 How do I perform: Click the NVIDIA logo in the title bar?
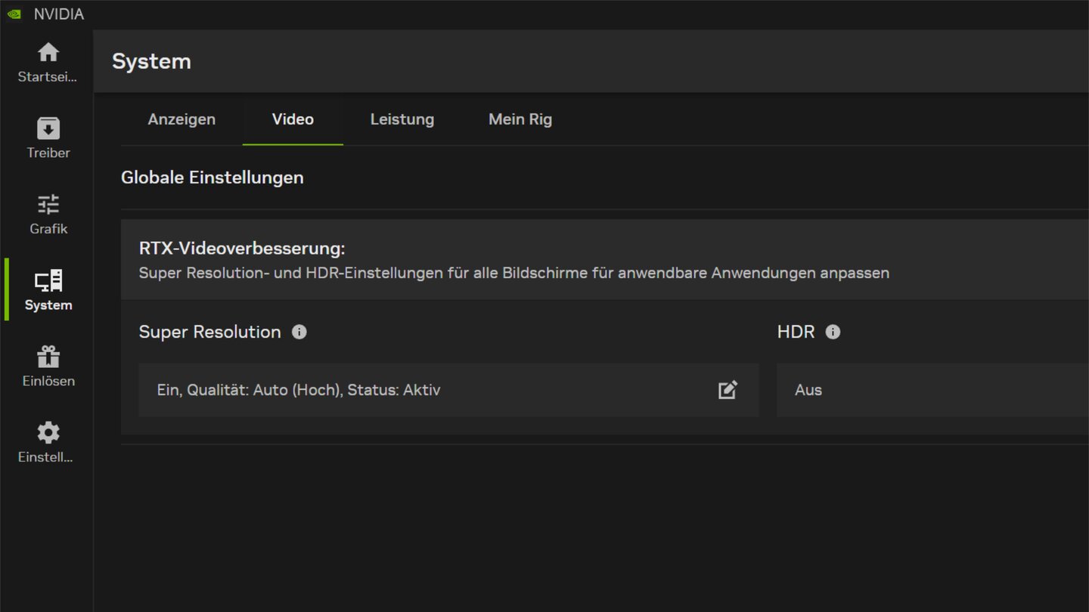(x=14, y=14)
